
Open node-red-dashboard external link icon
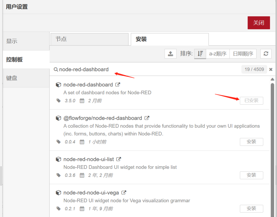[x=118, y=84]
